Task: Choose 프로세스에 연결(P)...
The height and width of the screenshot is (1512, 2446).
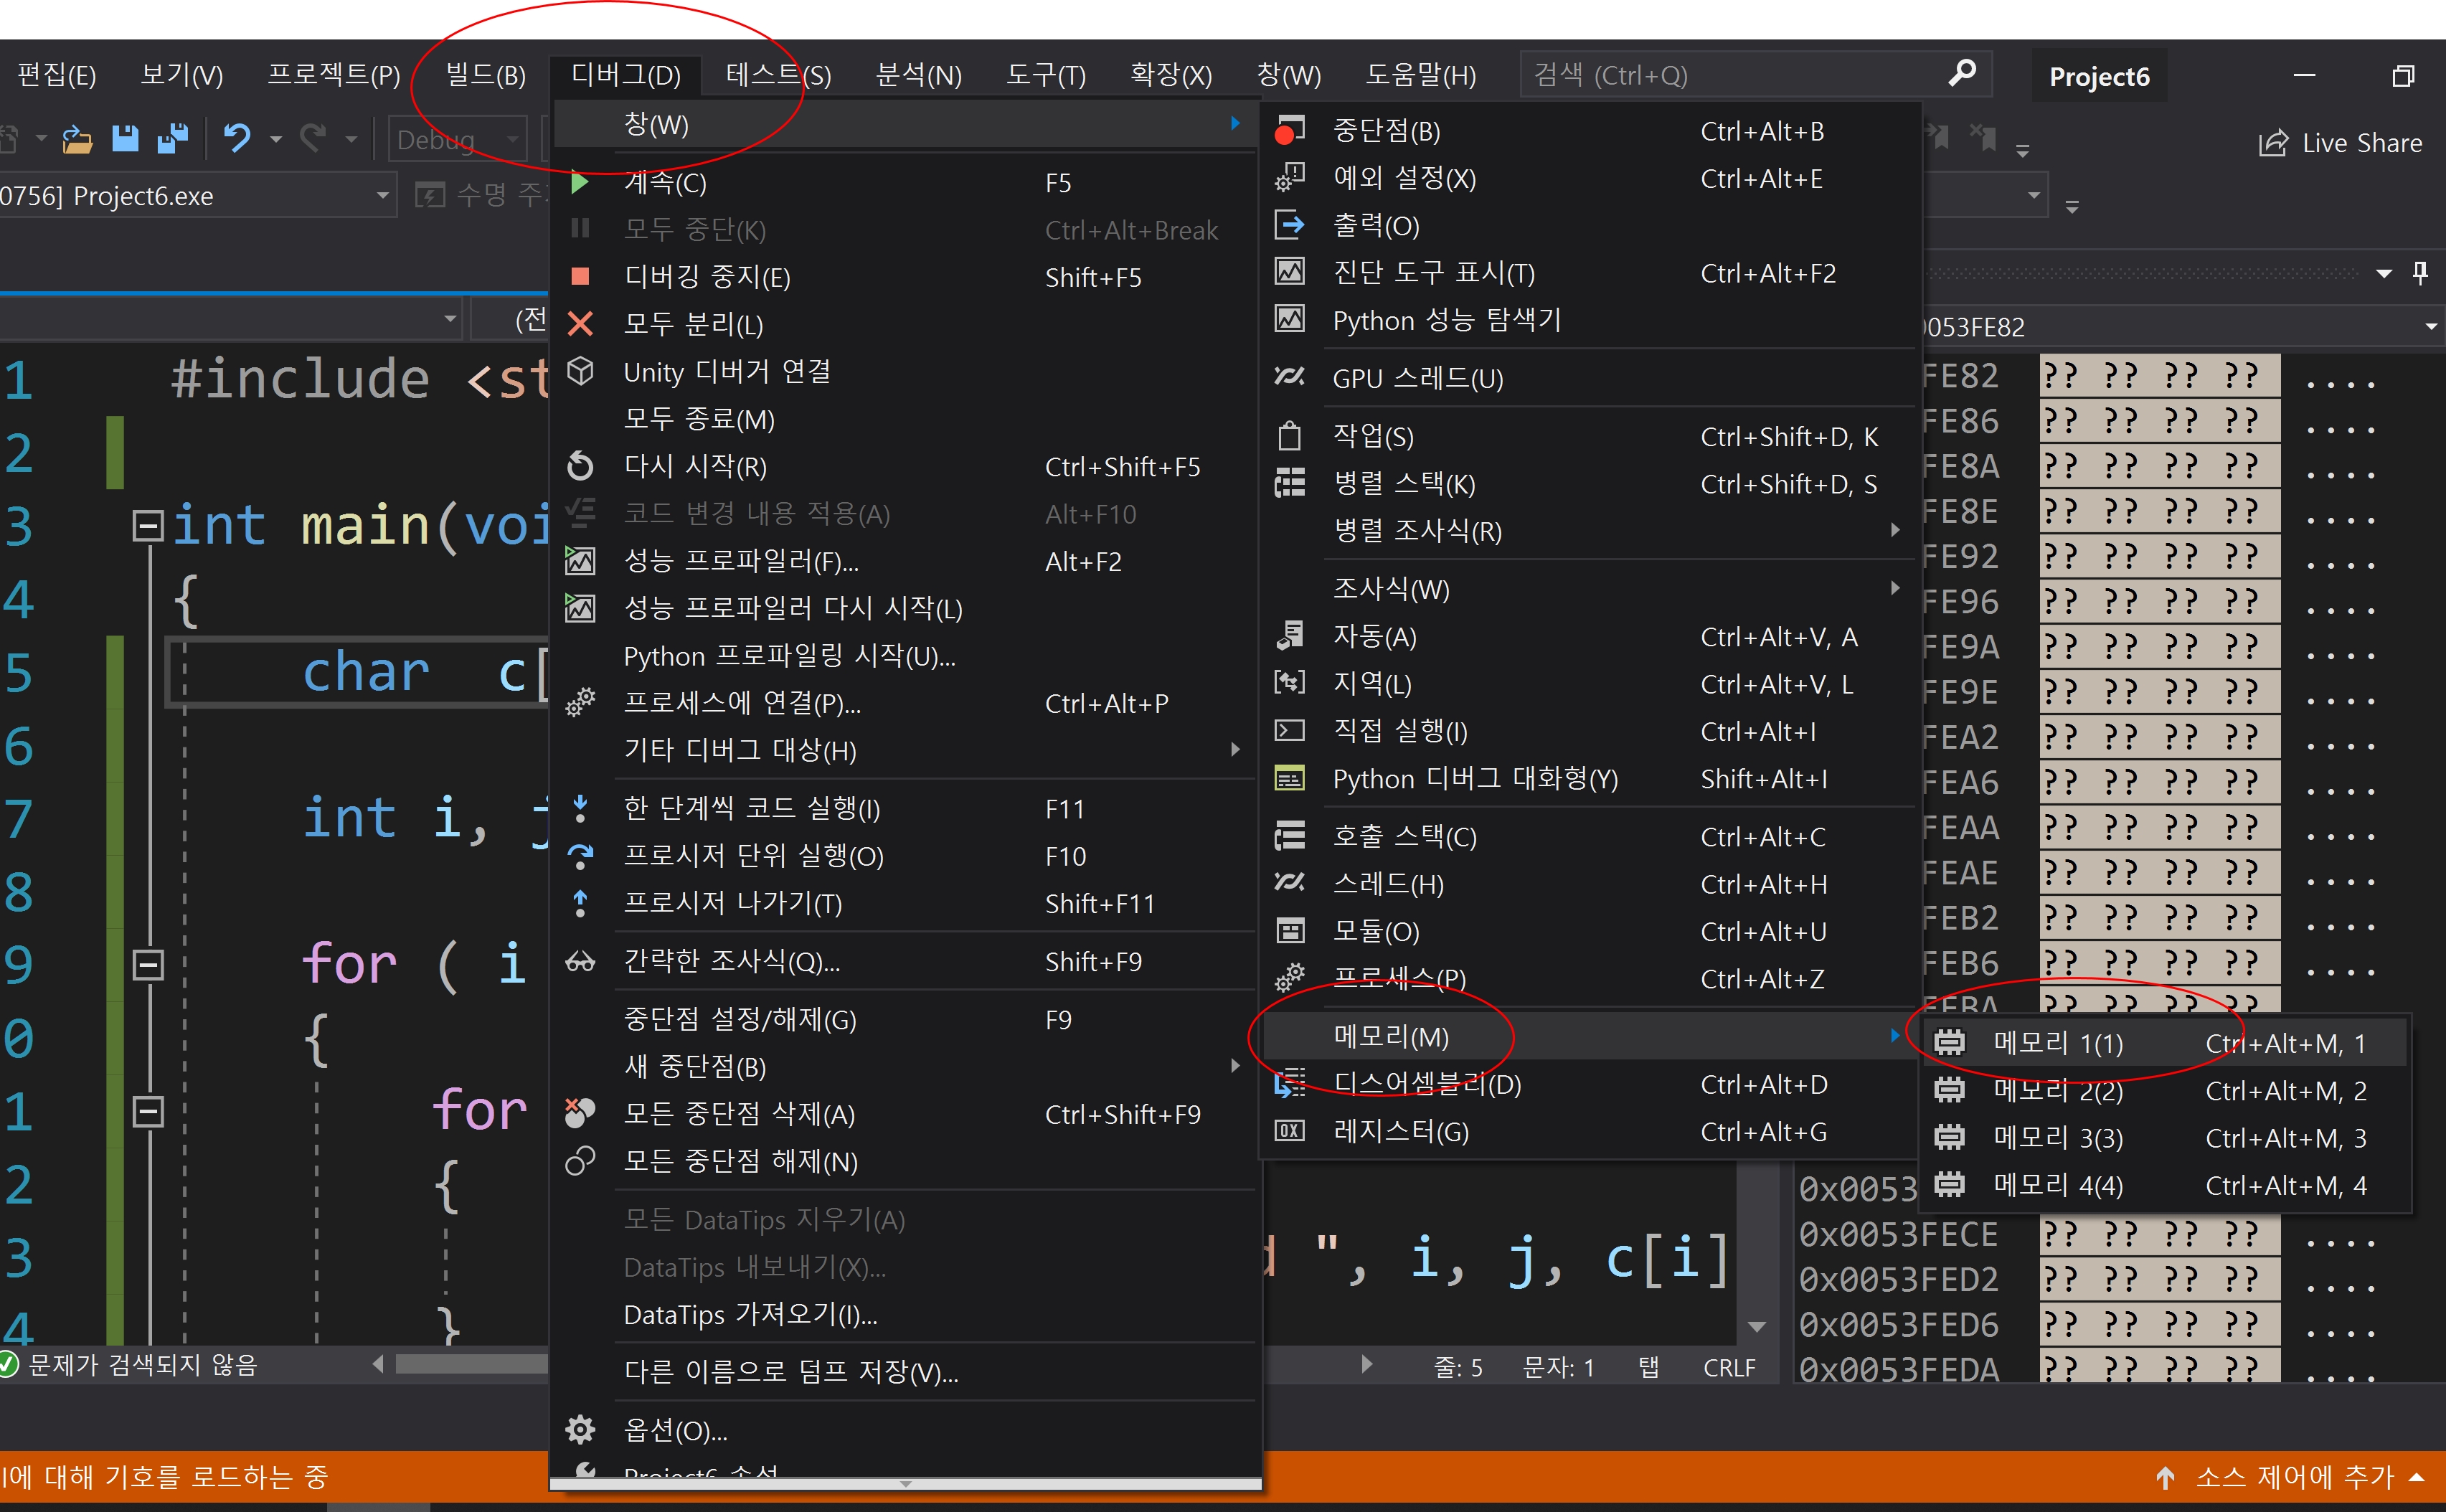Action: pyautogui.click(x=905, y=703)
